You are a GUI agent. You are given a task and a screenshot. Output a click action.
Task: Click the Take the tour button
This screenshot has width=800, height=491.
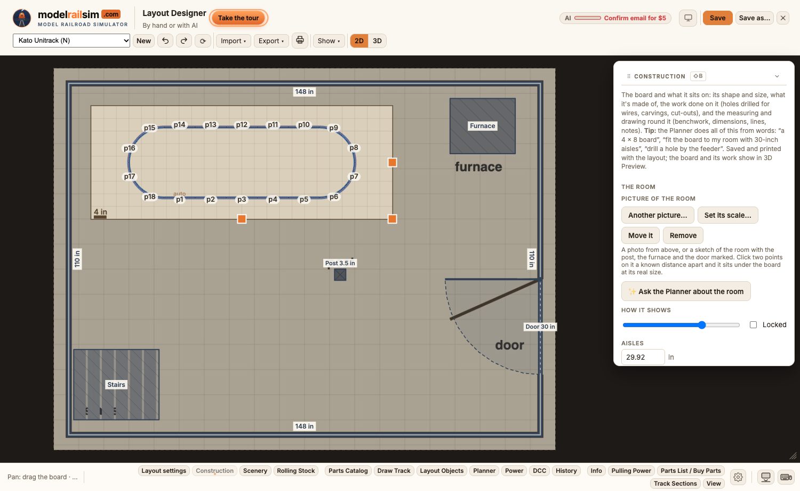[238, 18]
